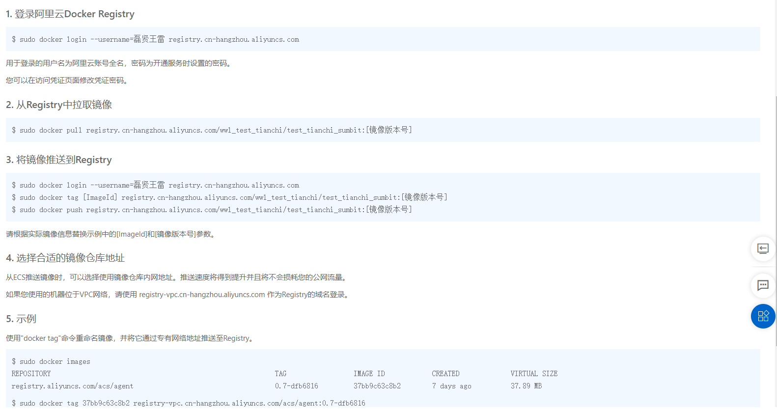
Task: Open the feedback chat bubble icon
Action: pyautogui.click(x=763, y=285)
